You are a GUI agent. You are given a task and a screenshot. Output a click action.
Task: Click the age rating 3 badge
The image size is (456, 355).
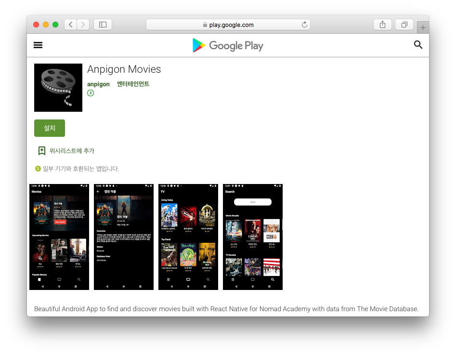91,93
